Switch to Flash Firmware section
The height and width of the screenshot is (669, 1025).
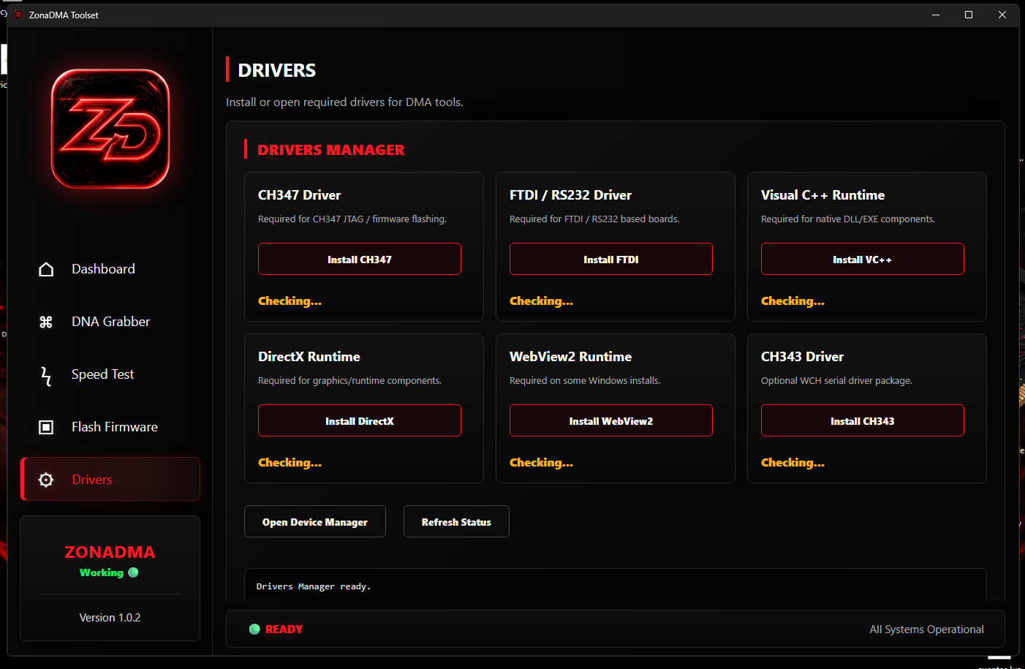[110, 427]
